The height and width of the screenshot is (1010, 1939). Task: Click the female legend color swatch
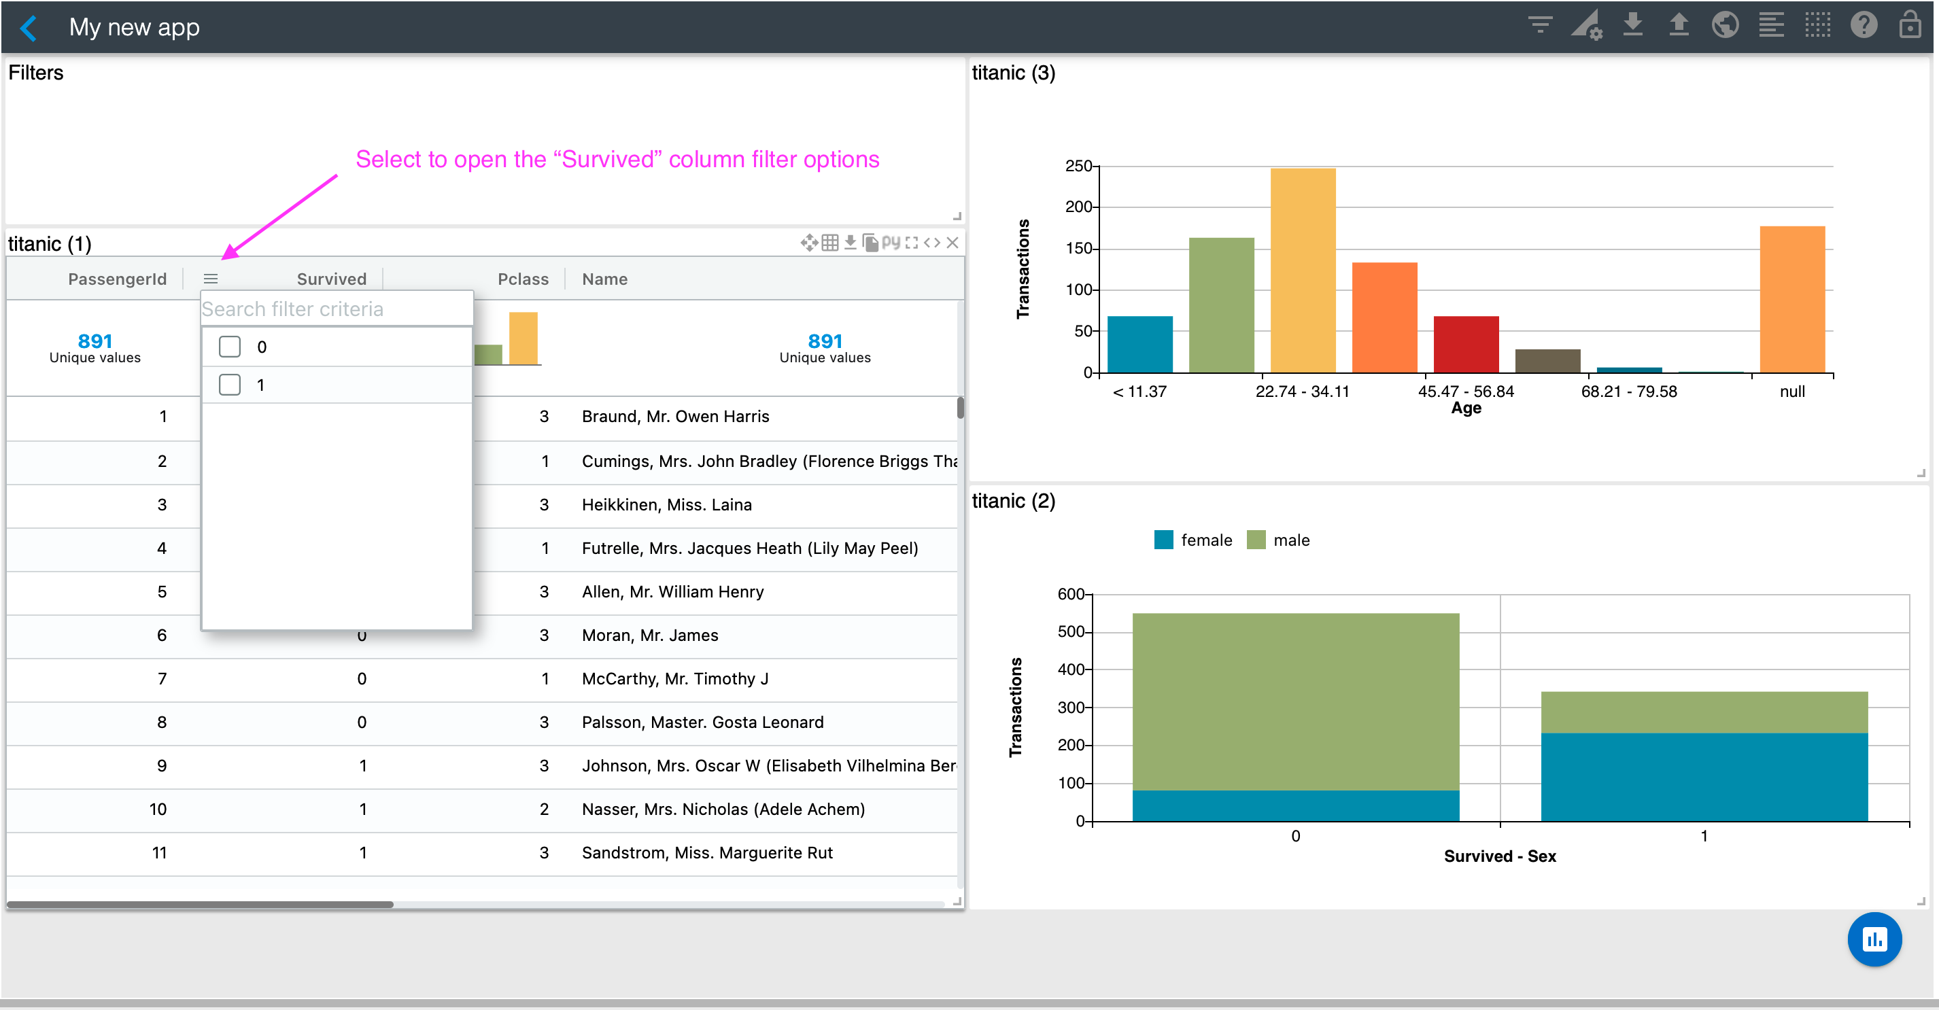pyautogui.click(x=1163, y=540)
